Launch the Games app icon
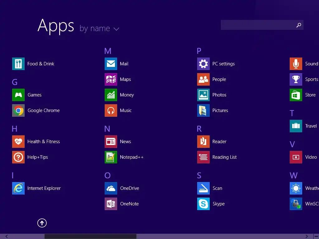319x239 pixels. pos(18,95)
